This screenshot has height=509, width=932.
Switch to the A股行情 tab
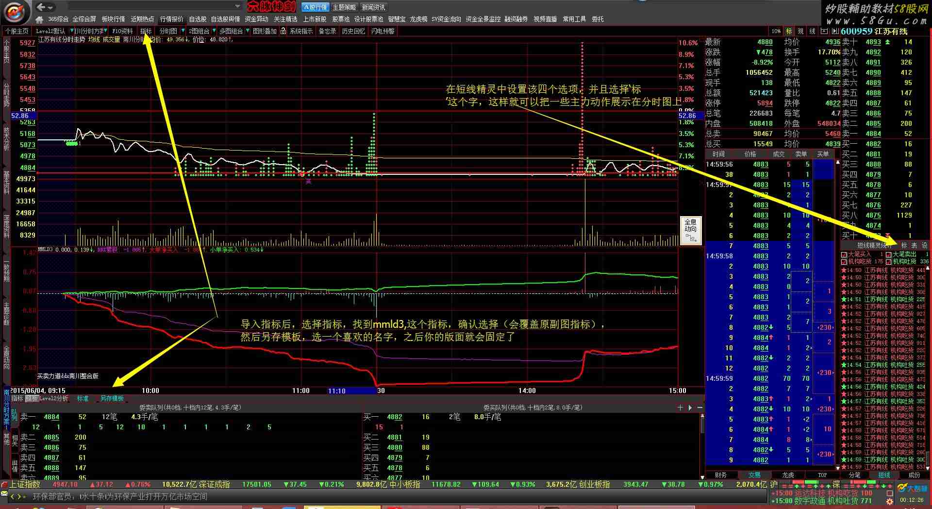[315, 7]
